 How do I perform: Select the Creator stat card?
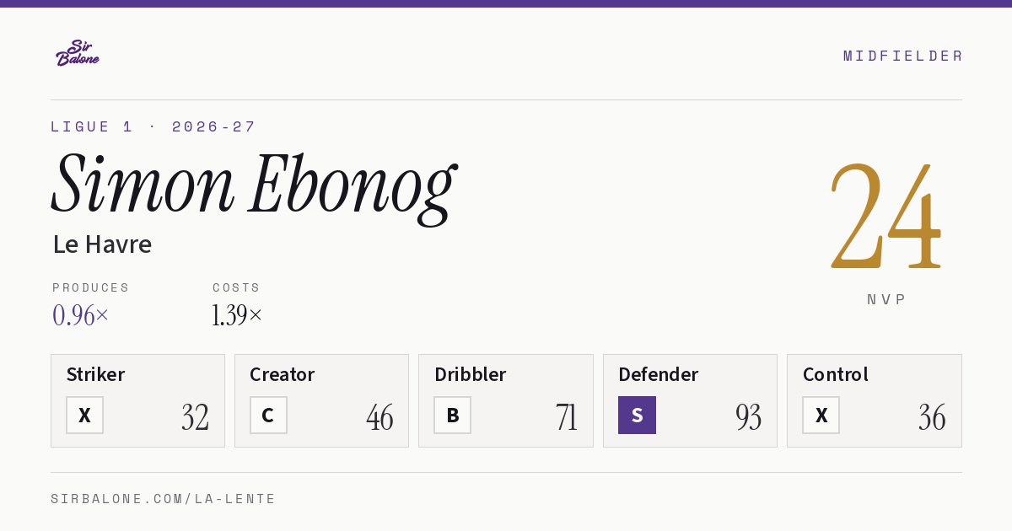321,400
